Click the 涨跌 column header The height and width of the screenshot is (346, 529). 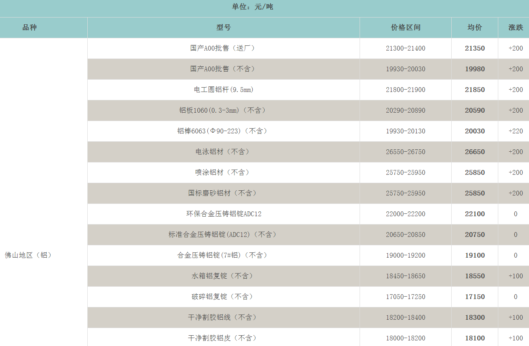click(515, 27)
